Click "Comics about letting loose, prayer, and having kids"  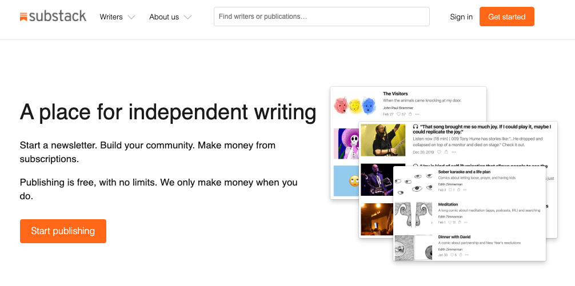tap(477, 178)
